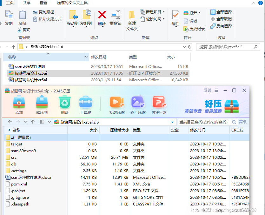Select the 旅游网站设计xz5ai ZIP file in Explorer
The image size is (265, 215).
tap(98, 73)
